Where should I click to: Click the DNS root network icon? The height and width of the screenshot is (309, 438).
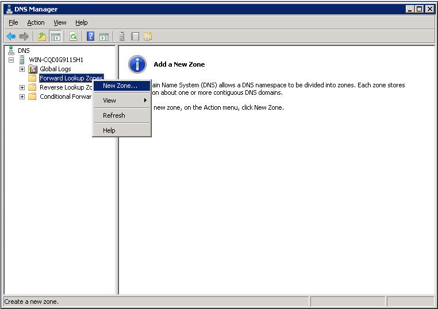click(11, 51)
